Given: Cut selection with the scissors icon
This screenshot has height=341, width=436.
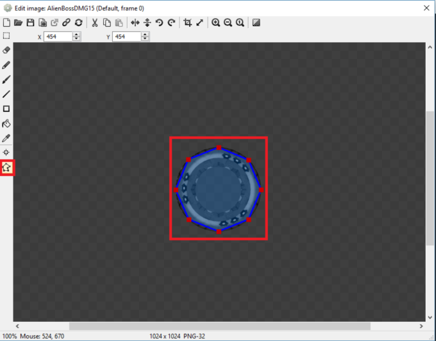Looking at the screenshot, I should [x=95, y=22].
